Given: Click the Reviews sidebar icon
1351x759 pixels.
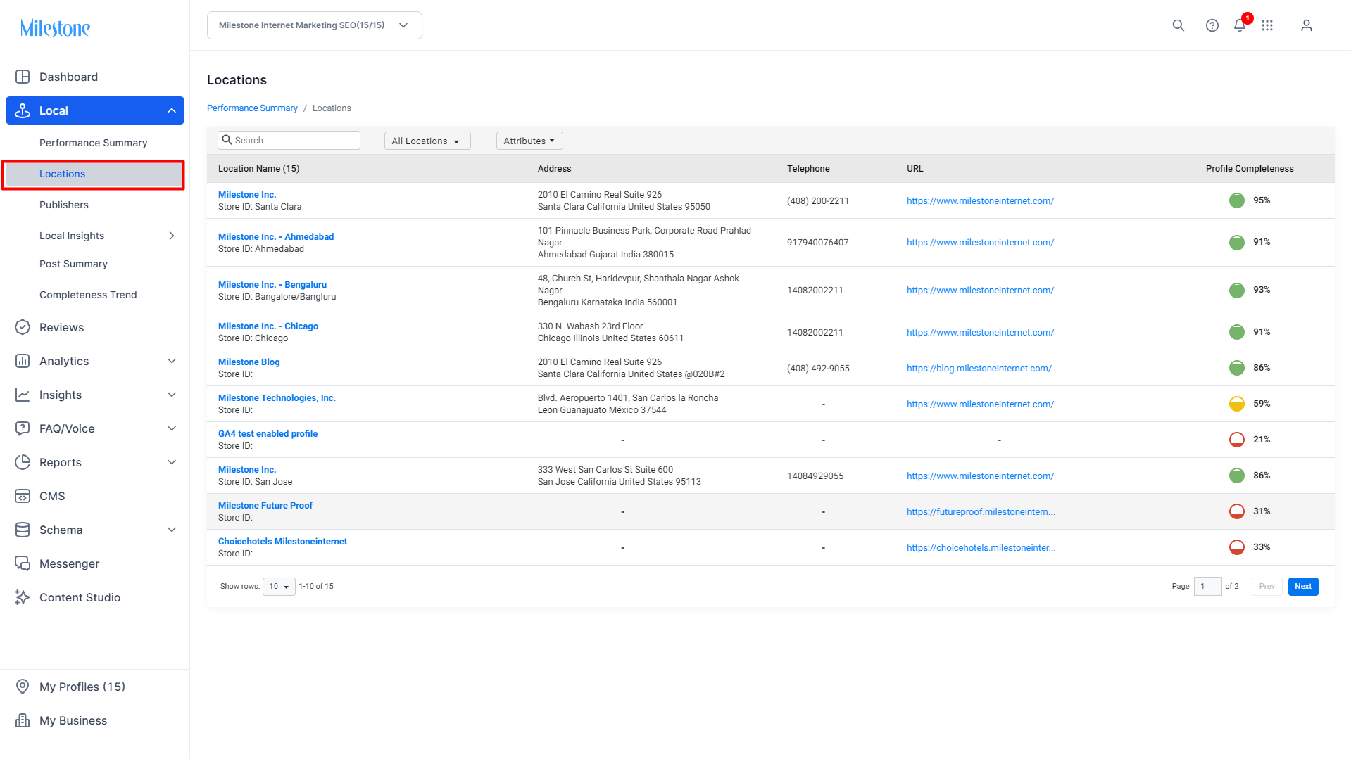Looking at the screenshot, I should [x=23, y=327].
